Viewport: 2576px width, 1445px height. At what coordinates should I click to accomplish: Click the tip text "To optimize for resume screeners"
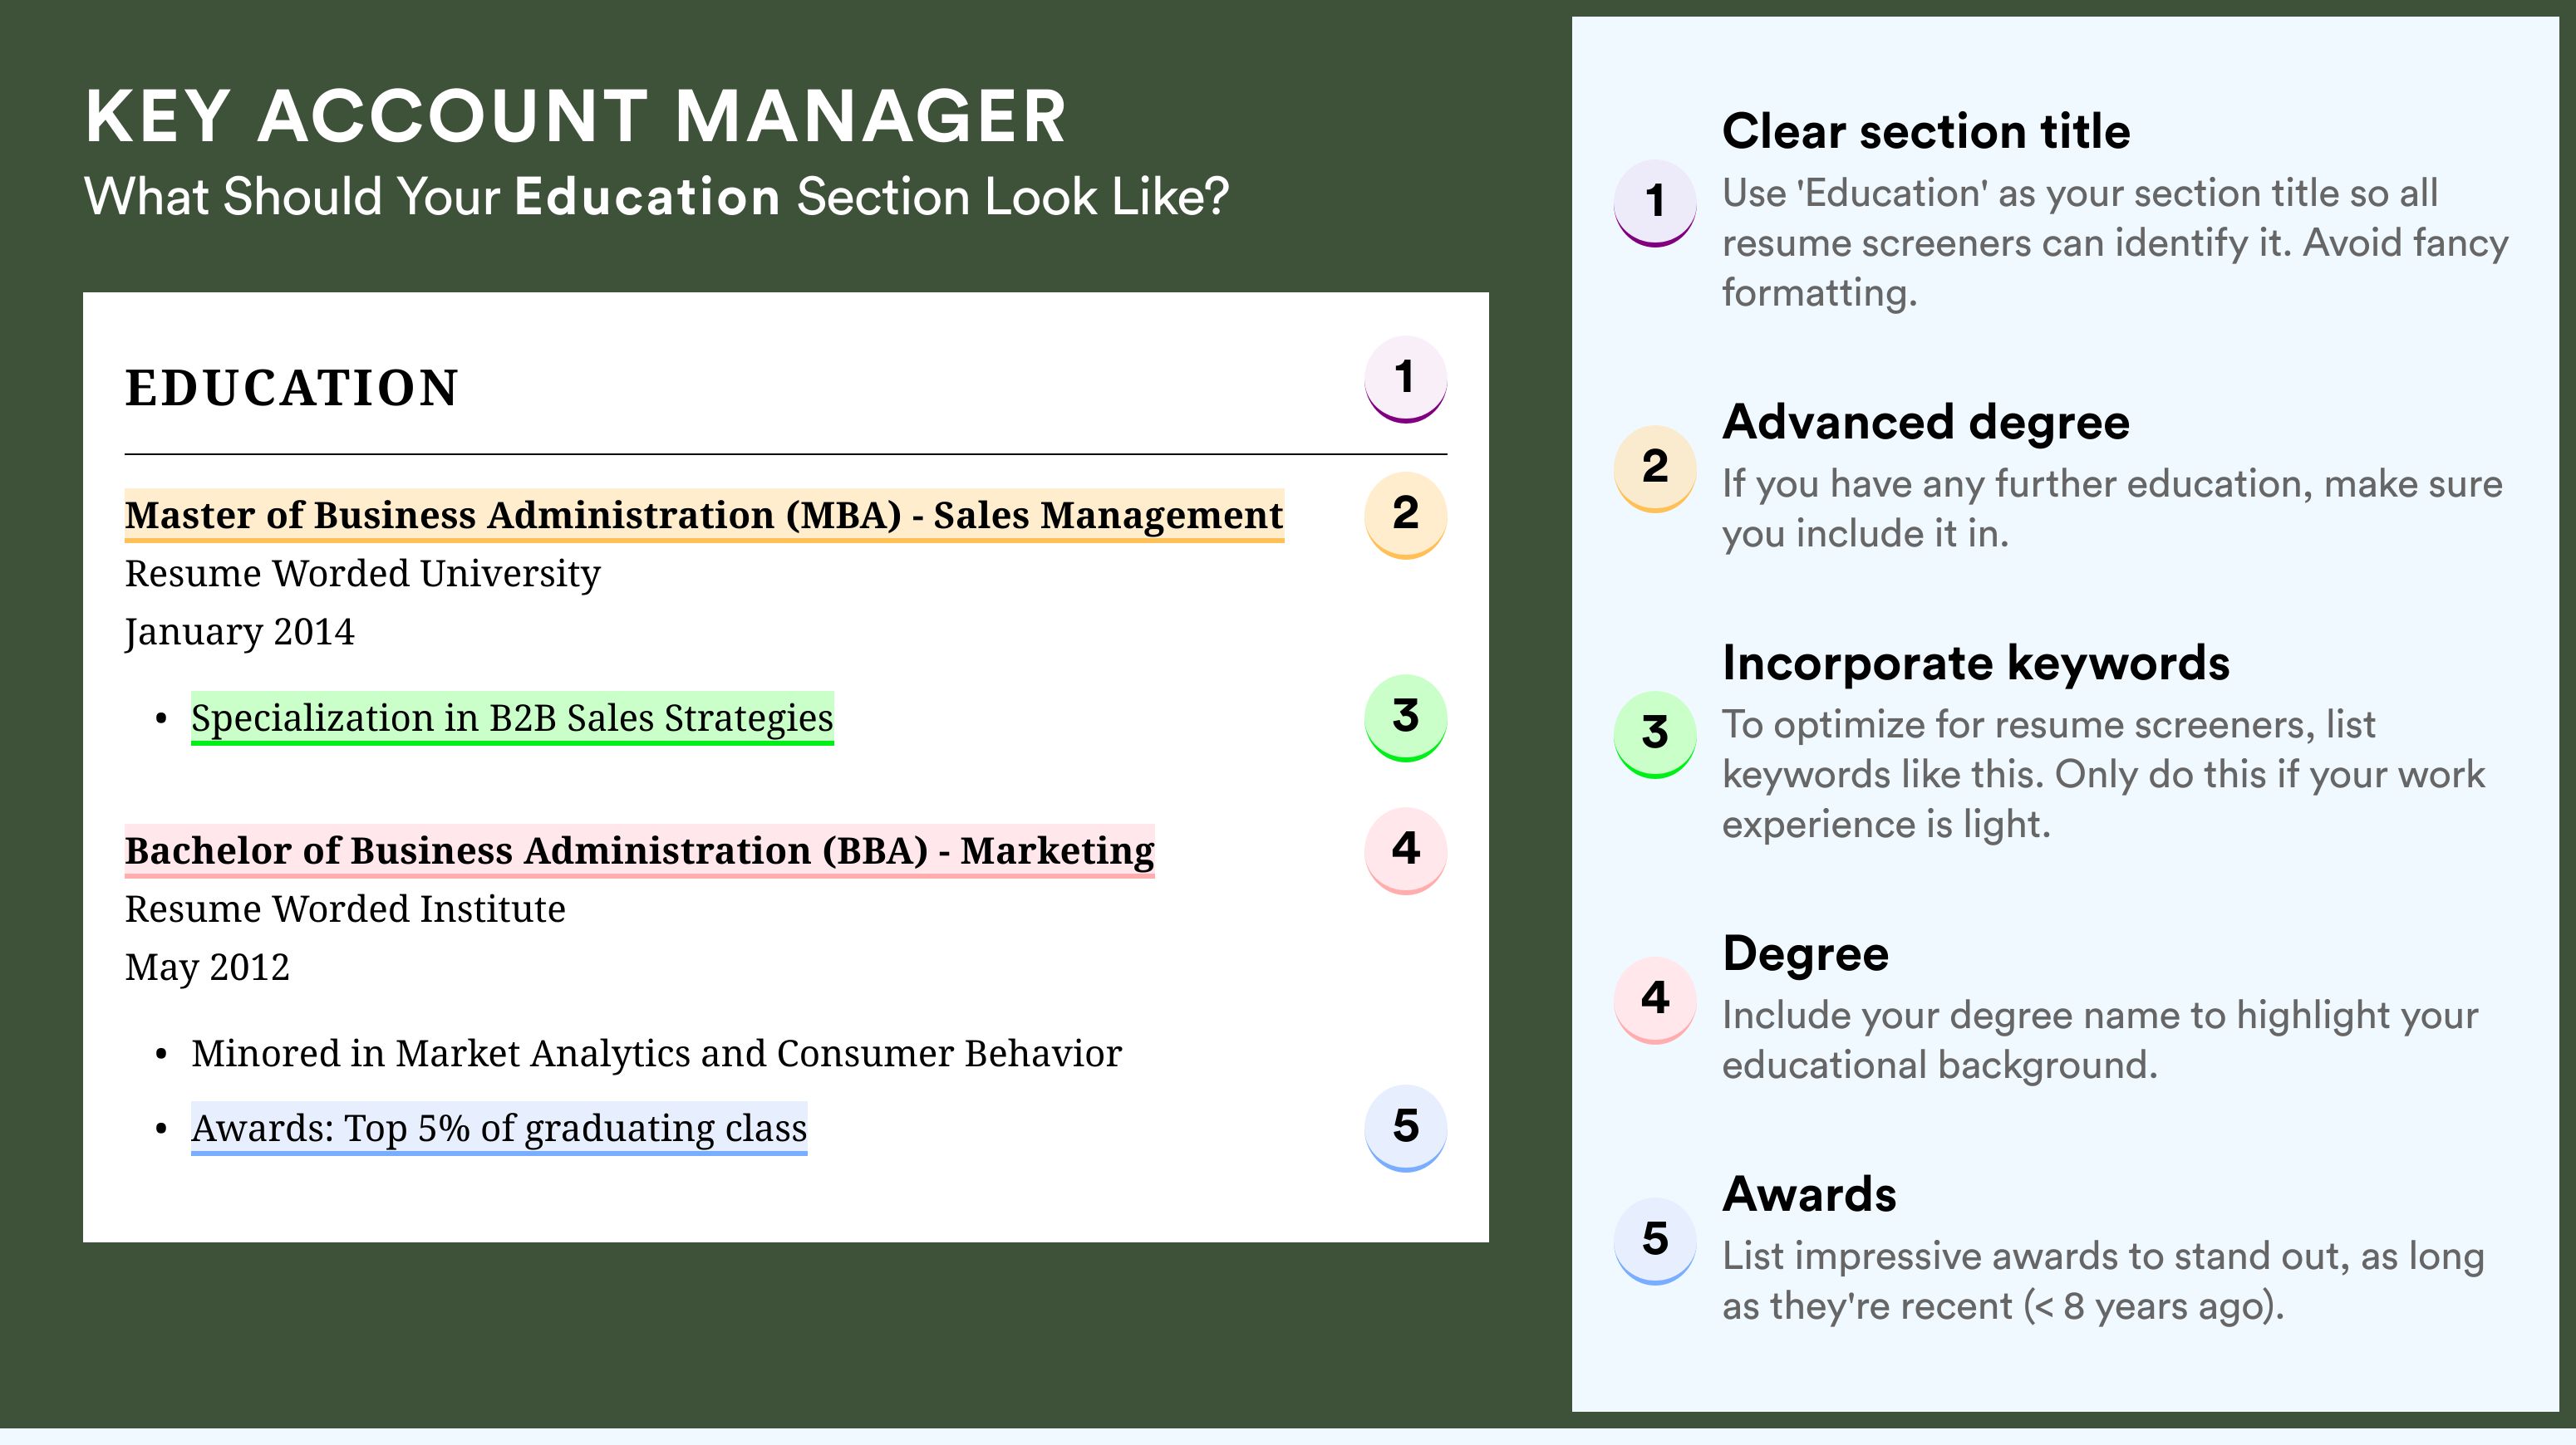point(2103,775)
